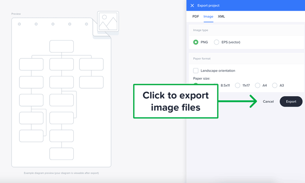The width and height of the screenshot is (305, 183).
Task: Open the XML tab
Action: pos(221,16)
